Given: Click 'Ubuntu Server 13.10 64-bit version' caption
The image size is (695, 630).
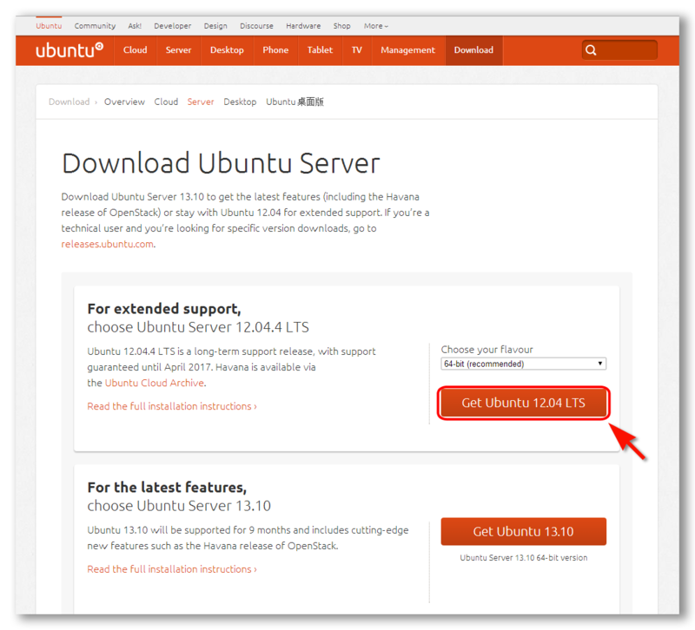Looking at the screenshot, I should click(524, 558).
